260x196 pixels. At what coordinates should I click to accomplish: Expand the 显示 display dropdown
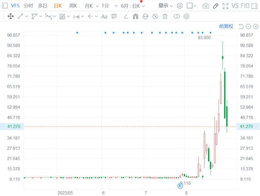pyautogui.click(x=166, y=6)
